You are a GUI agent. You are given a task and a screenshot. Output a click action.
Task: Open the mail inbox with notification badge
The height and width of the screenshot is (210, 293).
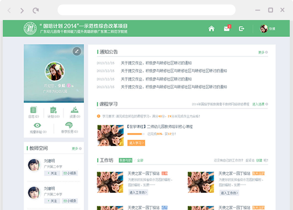tap(226, 29)
